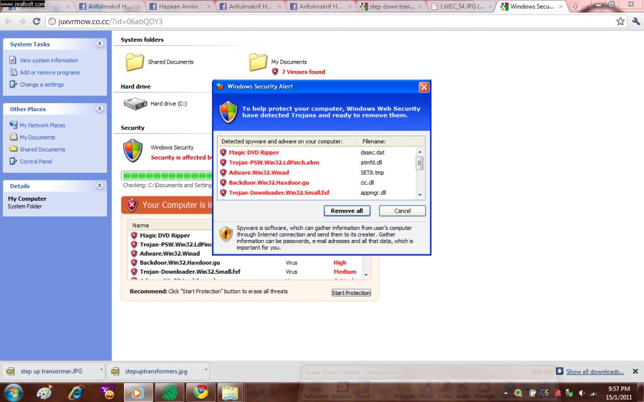Click Add or remove programs link
This screenshot has width=644, height=402.
(50, 72)
